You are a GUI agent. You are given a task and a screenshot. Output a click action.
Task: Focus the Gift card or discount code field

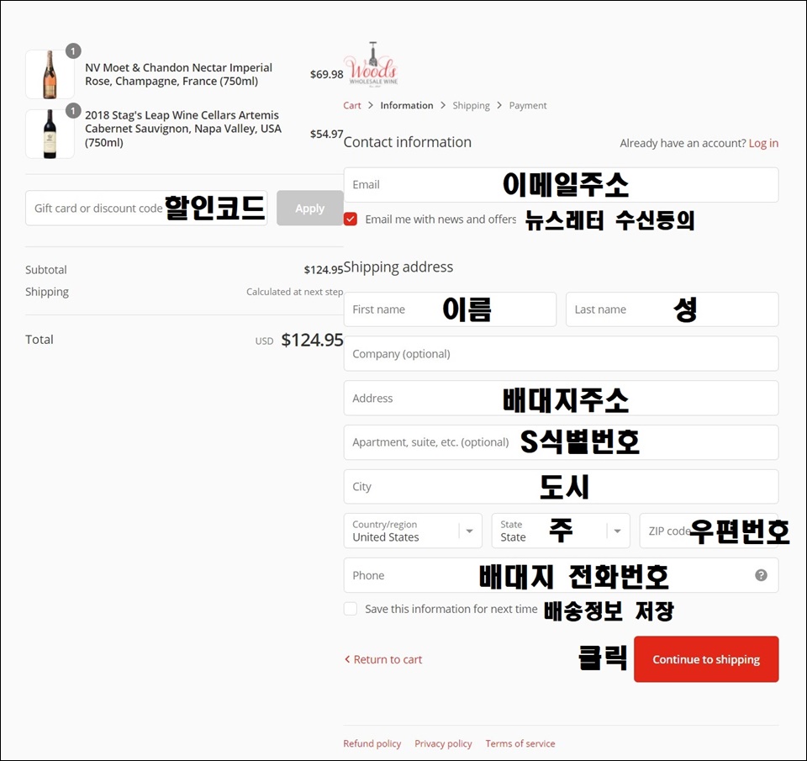tap(146, 208)
